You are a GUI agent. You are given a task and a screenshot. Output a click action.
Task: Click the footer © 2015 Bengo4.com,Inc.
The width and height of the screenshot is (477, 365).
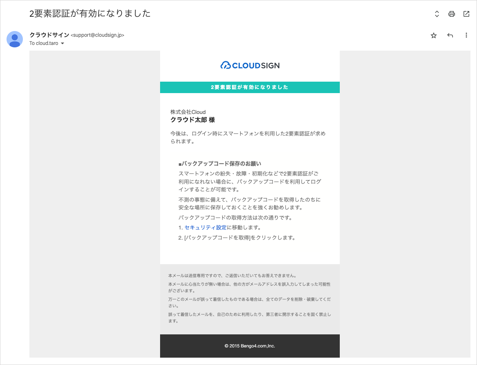point(250,346)
